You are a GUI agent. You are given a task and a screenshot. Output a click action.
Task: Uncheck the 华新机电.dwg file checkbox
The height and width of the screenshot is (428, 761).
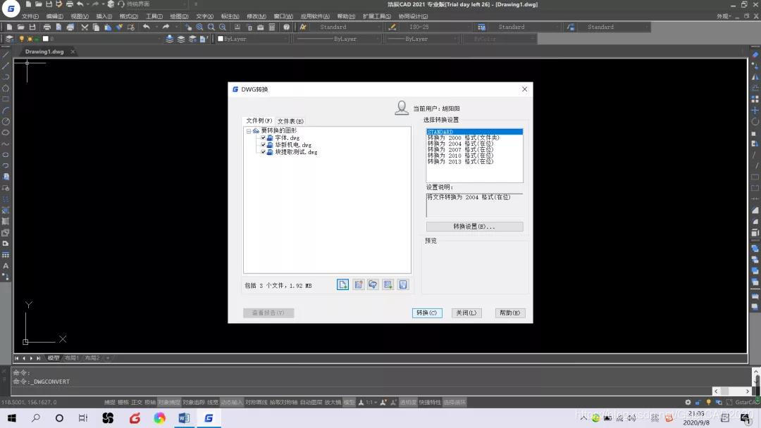(263, 145)
